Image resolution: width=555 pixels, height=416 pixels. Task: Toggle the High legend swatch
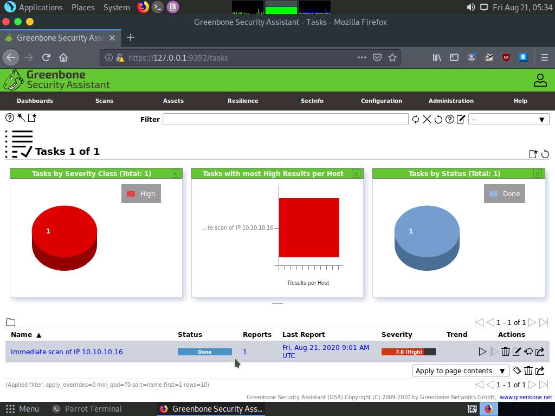tap(131, 194)
